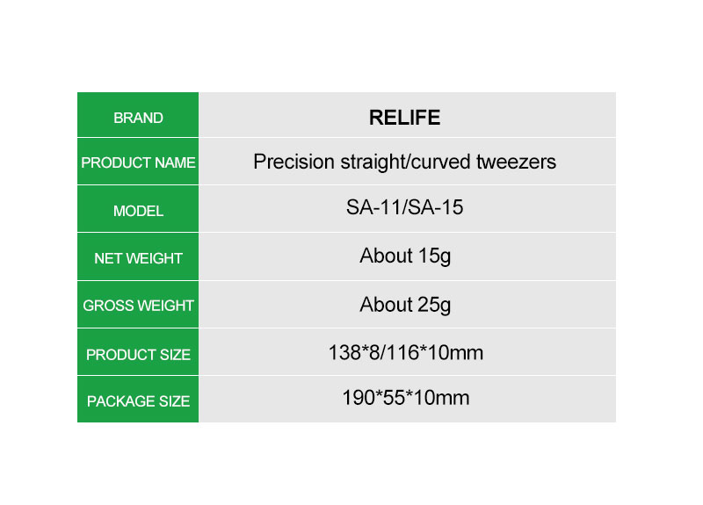Click the word tweezers in product name
This screenshot has height=505, width=703.
point(516,162)
